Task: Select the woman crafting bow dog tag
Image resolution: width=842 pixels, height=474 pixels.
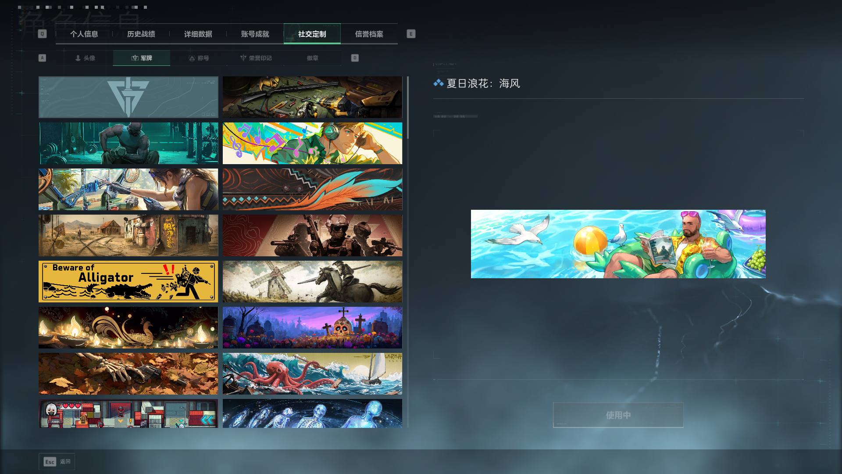Action: (128, 190)
